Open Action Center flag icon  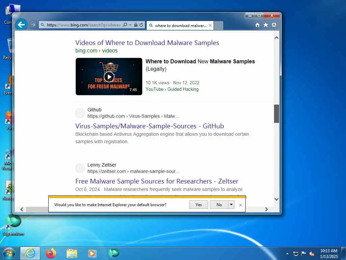304,253
